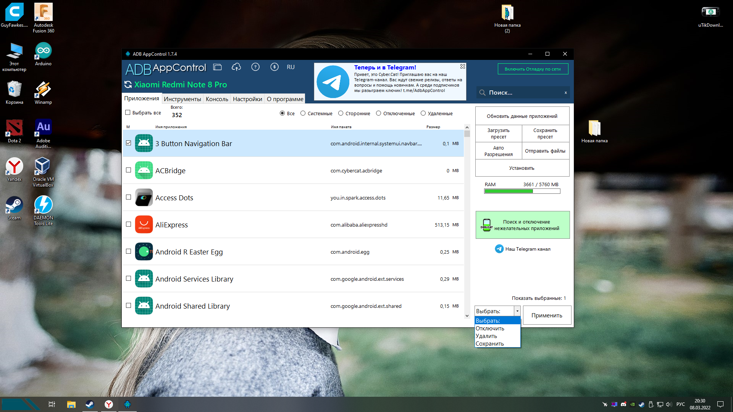This screenshot has height=412, width=733.
Task: Clear the search field with the x
Action: pos(565,93)
